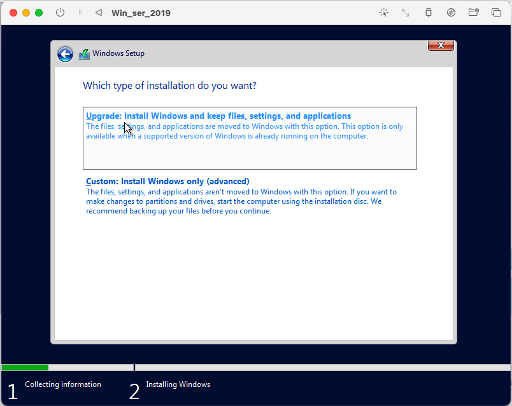
Task: Pause the virtual machine
Action: 80,13
